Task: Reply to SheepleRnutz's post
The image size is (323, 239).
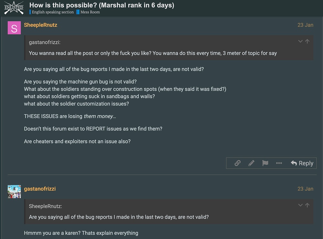Action: [302, 163]
